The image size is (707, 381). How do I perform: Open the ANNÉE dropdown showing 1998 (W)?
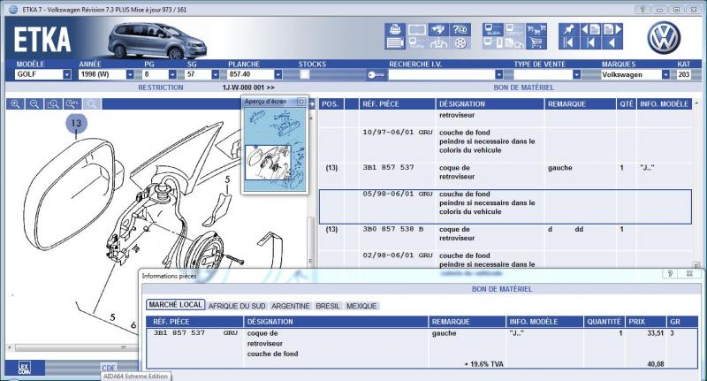tap(130, 74)
